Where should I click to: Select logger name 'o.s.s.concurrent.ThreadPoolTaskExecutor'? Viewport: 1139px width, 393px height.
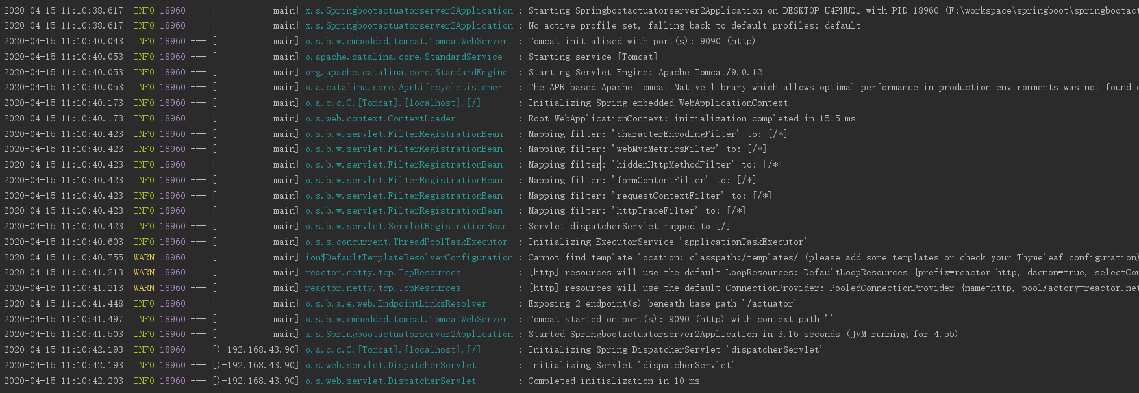coord(407,242)
